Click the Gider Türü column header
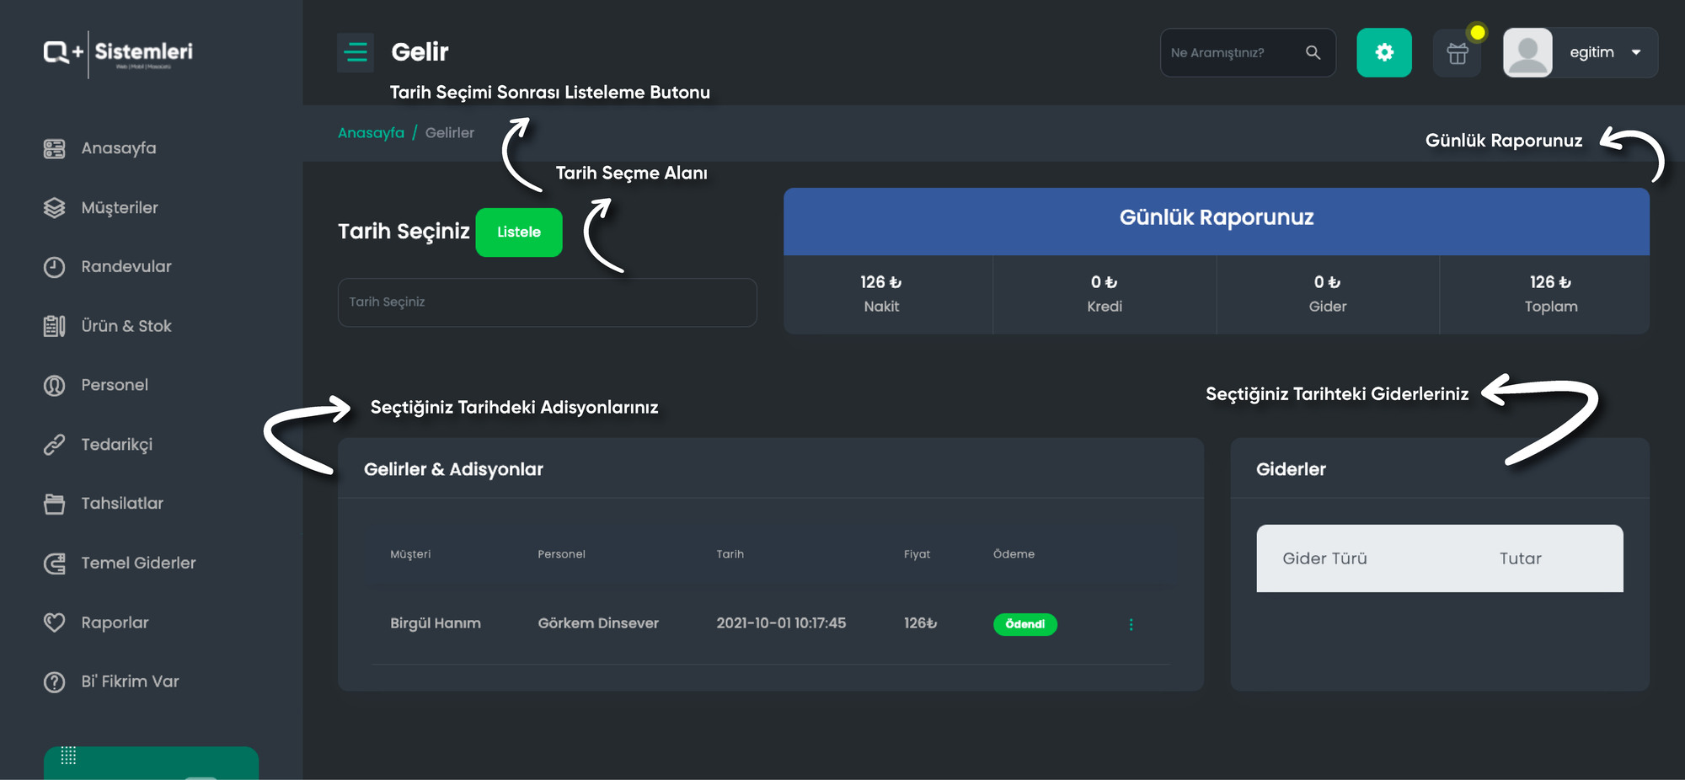Viewport: 1685px width, 780px height. [x=1324, y=558]
